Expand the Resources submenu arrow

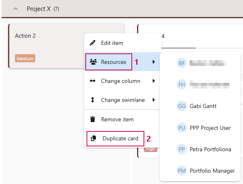click(x=154, y=62)
